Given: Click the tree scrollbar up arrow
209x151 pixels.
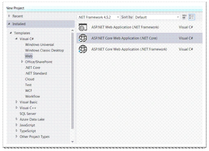Looking at the screenshot, I should pos(72,30).
